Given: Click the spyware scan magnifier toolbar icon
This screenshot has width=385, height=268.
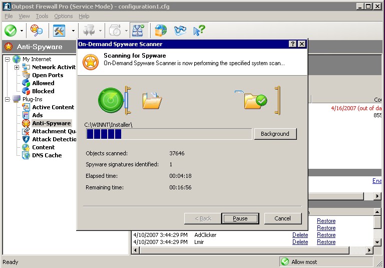Looking at the screenshot, I should click(x=37, y=31).
